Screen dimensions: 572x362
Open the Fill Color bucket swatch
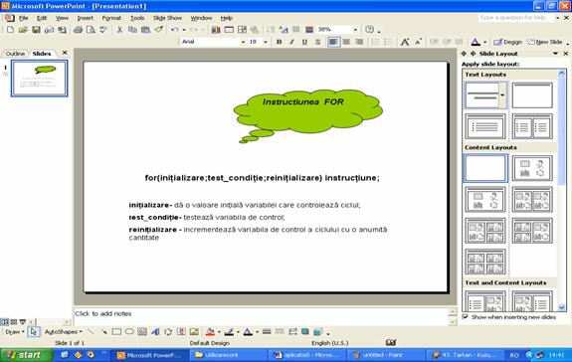click(x=210, y=332)
